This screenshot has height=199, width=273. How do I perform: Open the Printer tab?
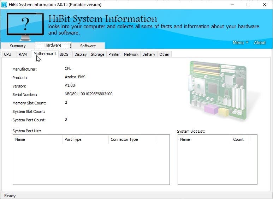tap(114, 54)
